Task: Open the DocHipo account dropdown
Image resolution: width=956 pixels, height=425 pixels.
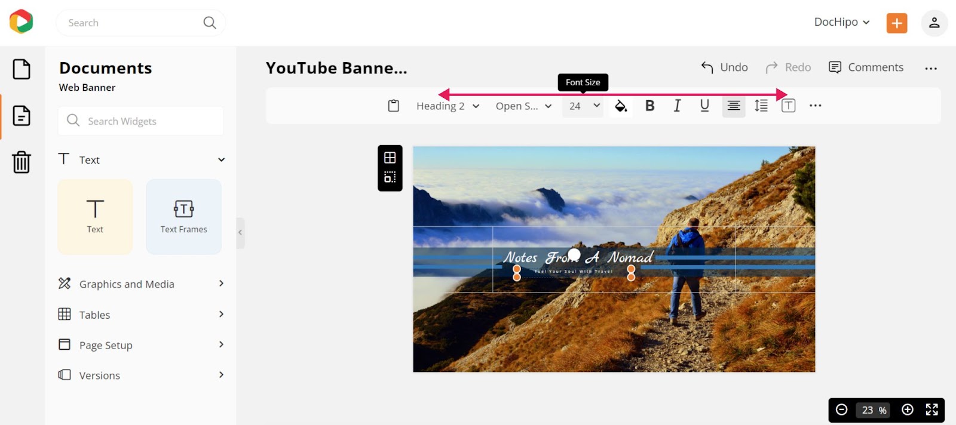Action: 841,22
